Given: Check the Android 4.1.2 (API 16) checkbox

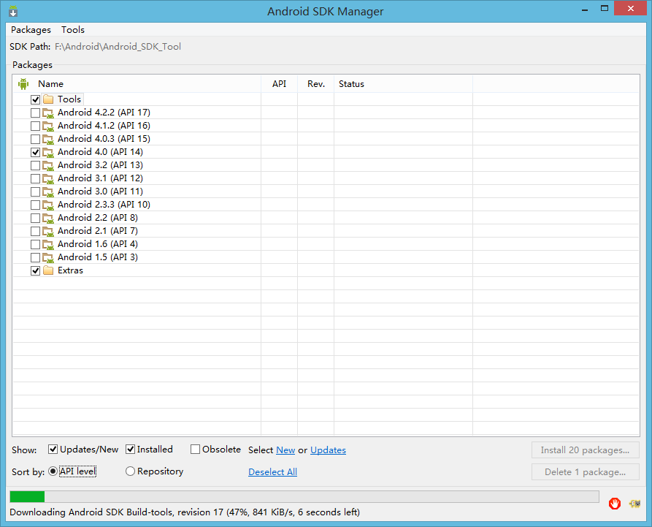Looking at the screenshot, I should [35, 126].
